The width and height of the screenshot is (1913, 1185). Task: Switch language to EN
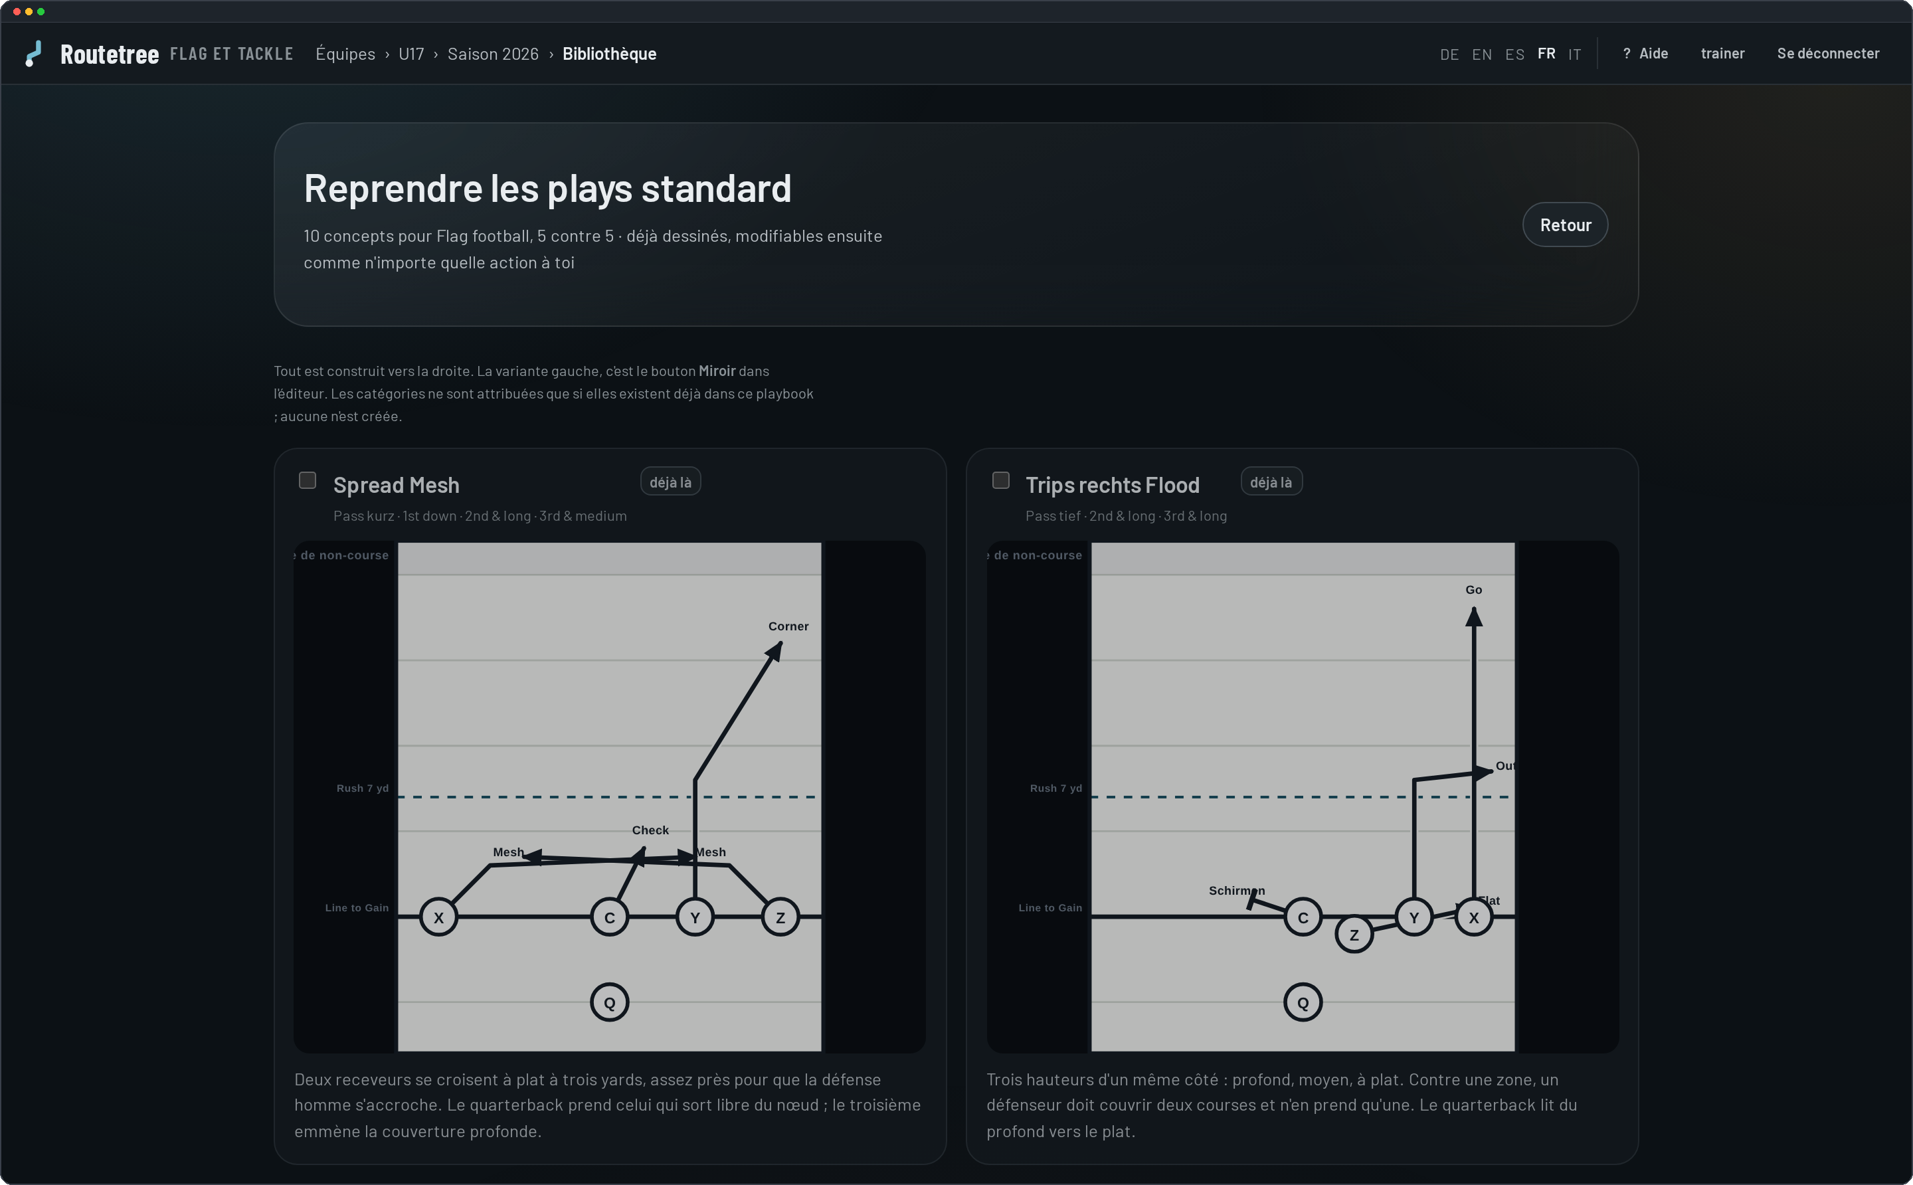pos(1481,54)
